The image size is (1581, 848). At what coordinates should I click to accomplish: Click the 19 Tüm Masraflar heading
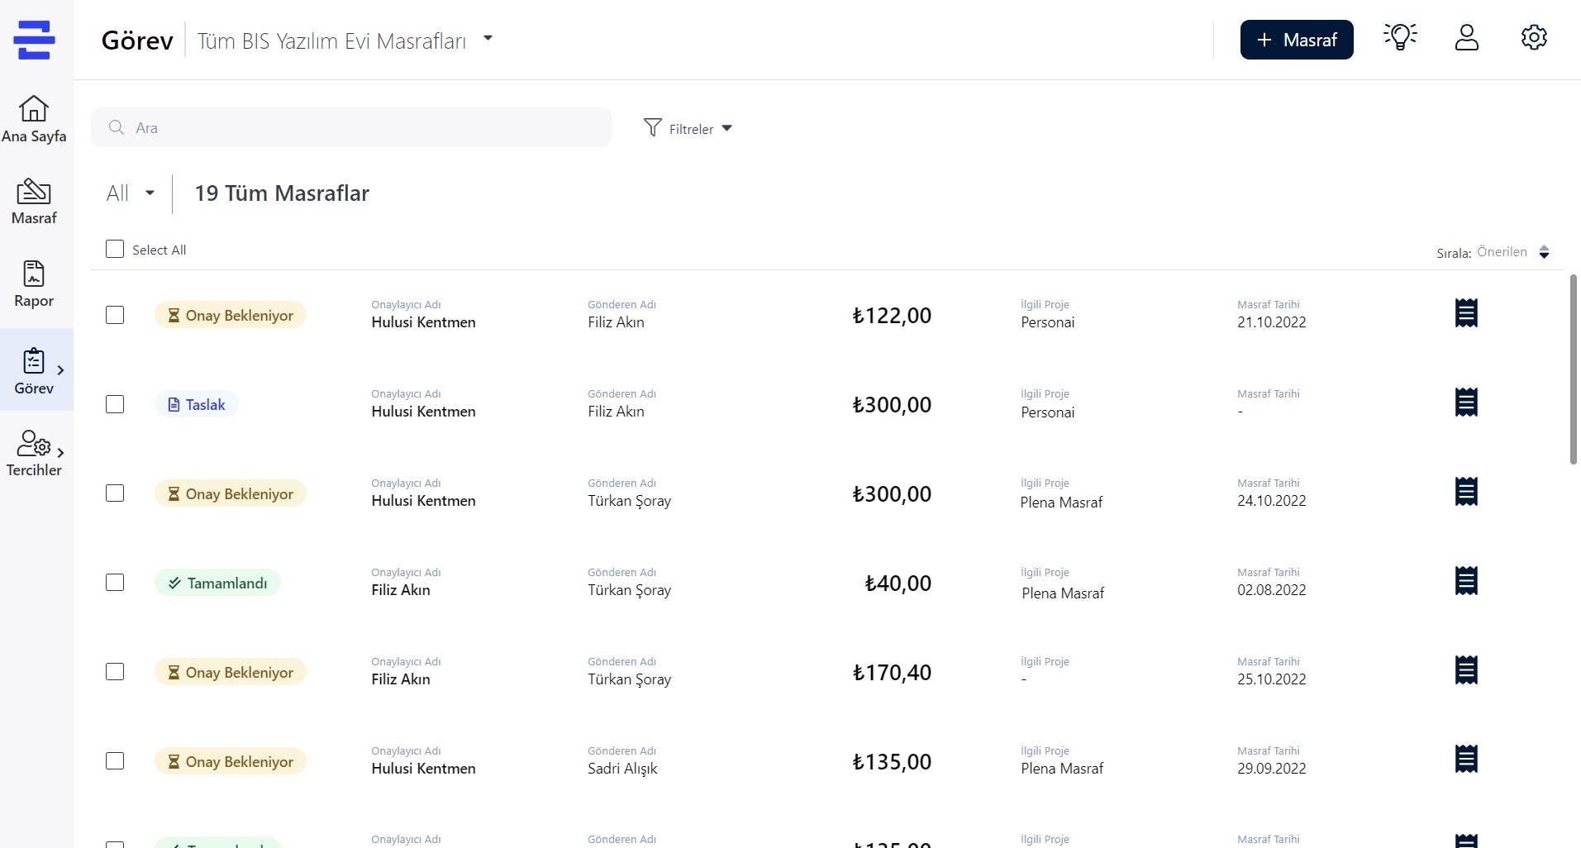pos(282,193)
